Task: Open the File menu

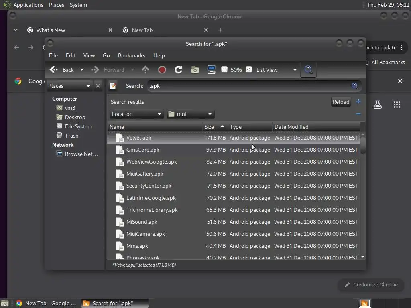Action: [x=53, y=55]
